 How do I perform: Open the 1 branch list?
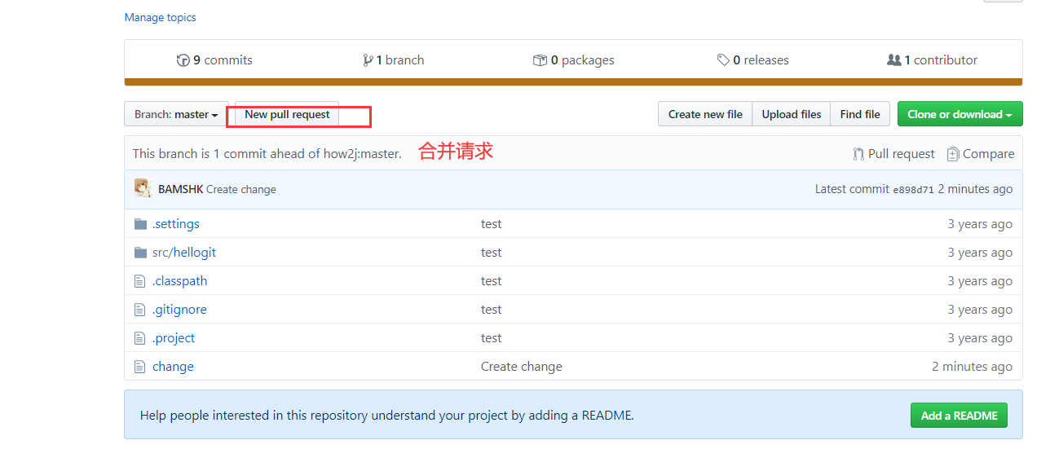(x=393, y=59)
